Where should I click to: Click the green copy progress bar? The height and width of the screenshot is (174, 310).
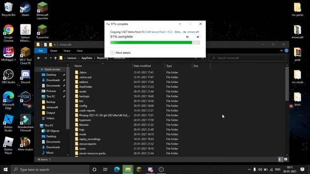point(155,43)
